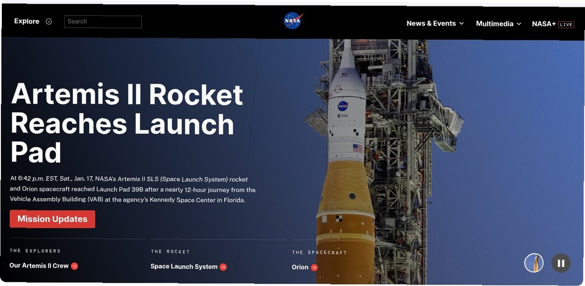This screenshot has width=585, height=286.
Task: Click red arrow beside Space Launch System
Action: pos(223,267)
